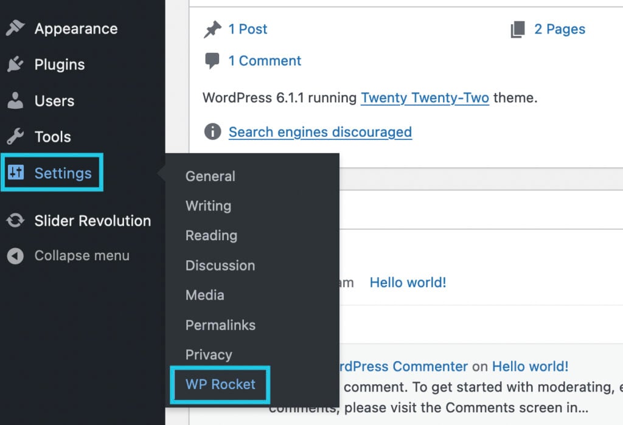This screenshot has height=425, width=623.
Task: Select General in Settings submenu
Action: pos(210,176)
